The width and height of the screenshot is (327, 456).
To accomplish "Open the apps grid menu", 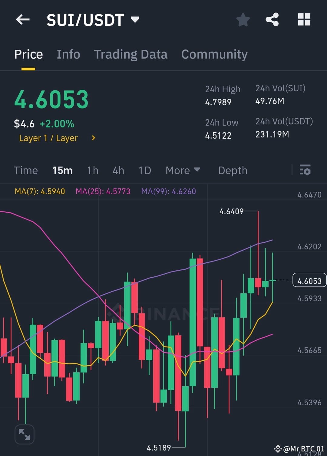I will (304, 19).
